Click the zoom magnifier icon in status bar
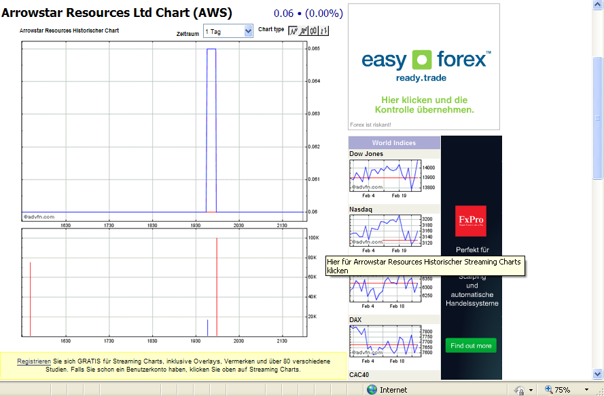Image resolution: width=604 pixels, height=396 pixels. coord(548,389)
